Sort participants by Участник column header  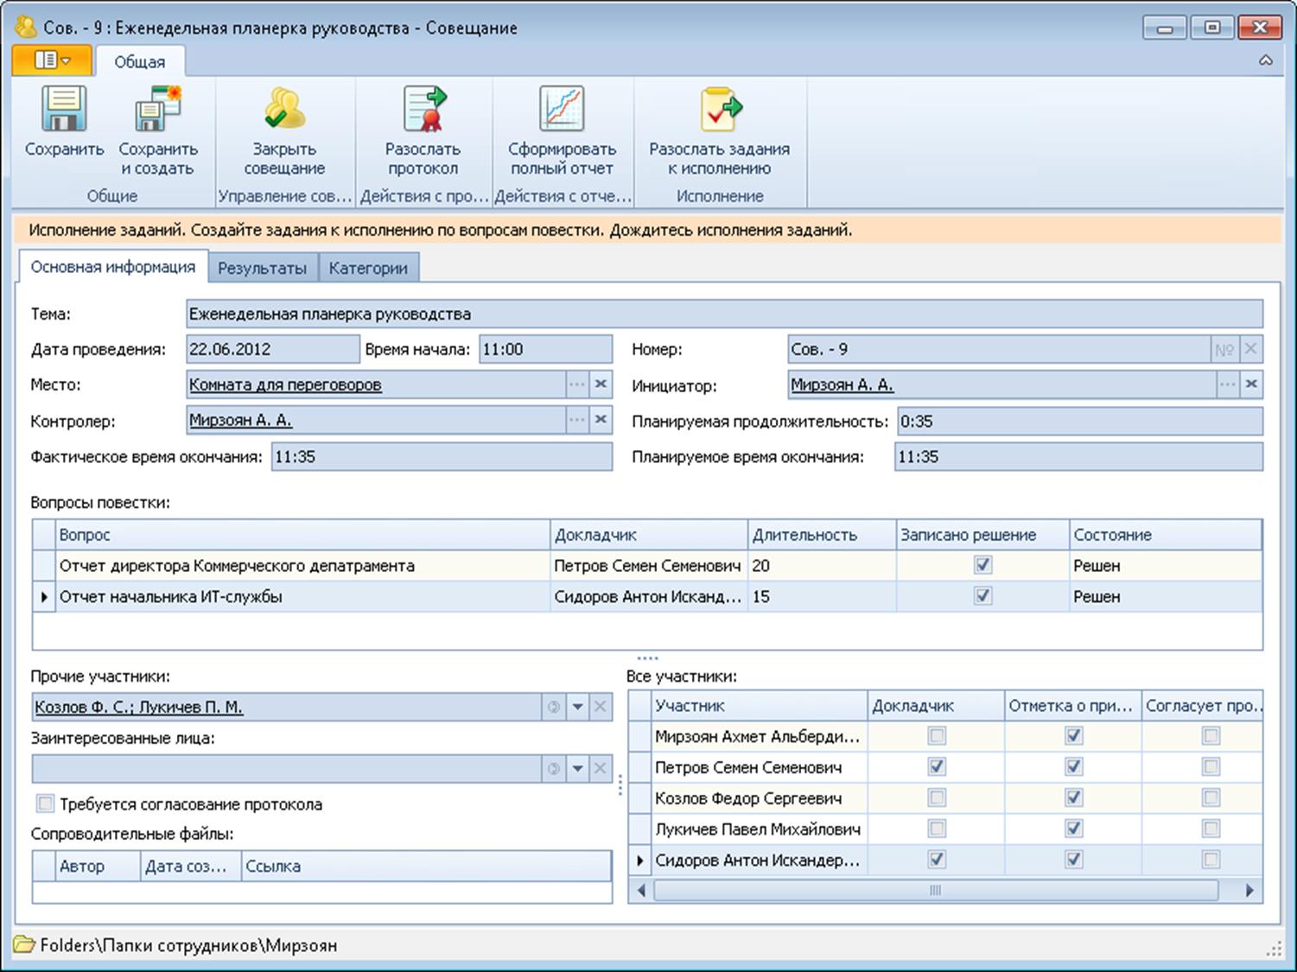tap(760, 706)
